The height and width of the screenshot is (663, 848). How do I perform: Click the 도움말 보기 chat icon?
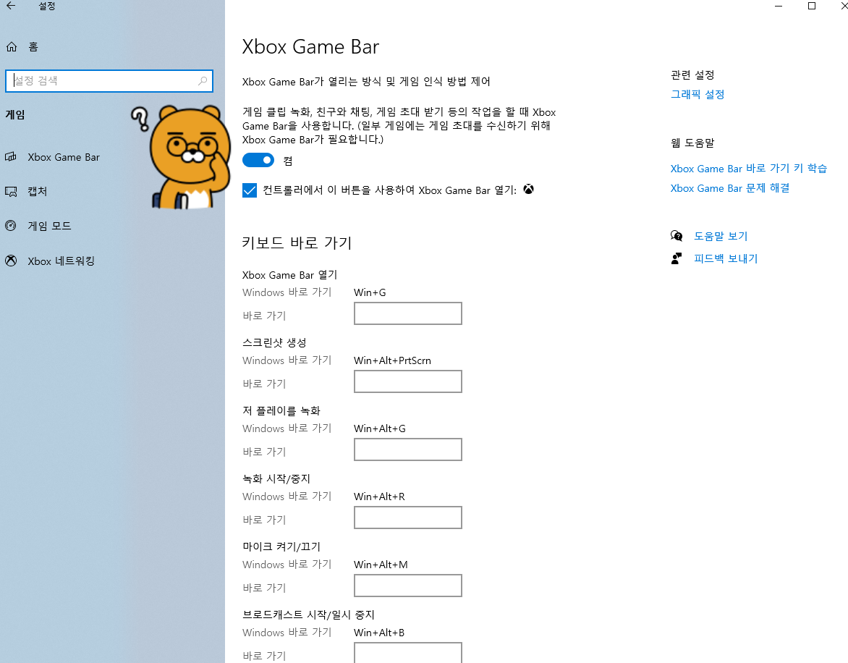click(x=676, y=236)
